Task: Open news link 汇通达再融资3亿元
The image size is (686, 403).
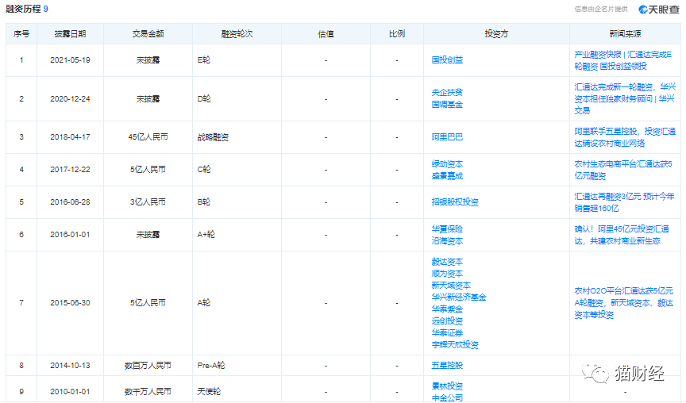Action: (x=624, y=202)
